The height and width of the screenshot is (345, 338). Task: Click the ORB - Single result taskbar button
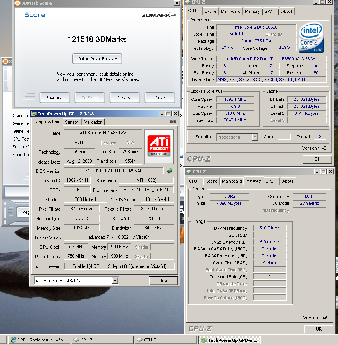pyautogui.click(x=39, y=340)
